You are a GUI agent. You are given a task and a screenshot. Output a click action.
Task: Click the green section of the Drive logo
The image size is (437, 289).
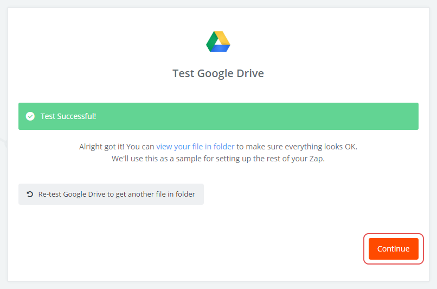pyautogui.click(x=211, y=42)
